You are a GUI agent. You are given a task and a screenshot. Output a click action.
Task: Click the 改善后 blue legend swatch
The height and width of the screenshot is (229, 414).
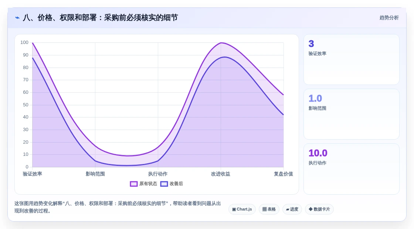click(164, 184)
